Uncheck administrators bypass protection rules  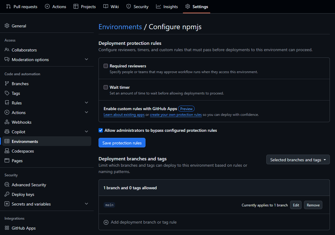pos(101,130)
